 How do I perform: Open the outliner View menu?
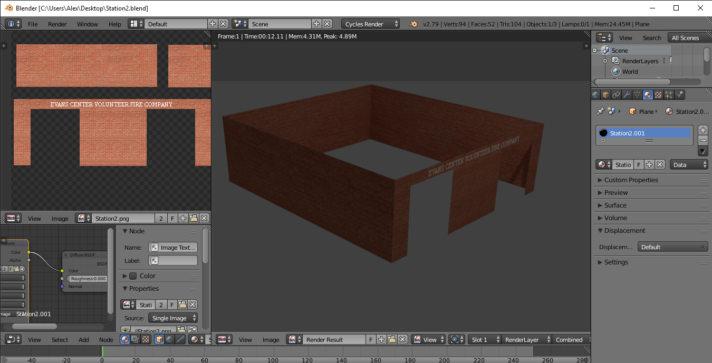point(626,38)
